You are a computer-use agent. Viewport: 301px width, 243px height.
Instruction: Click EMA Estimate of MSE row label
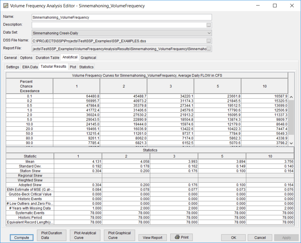[30, 189]
